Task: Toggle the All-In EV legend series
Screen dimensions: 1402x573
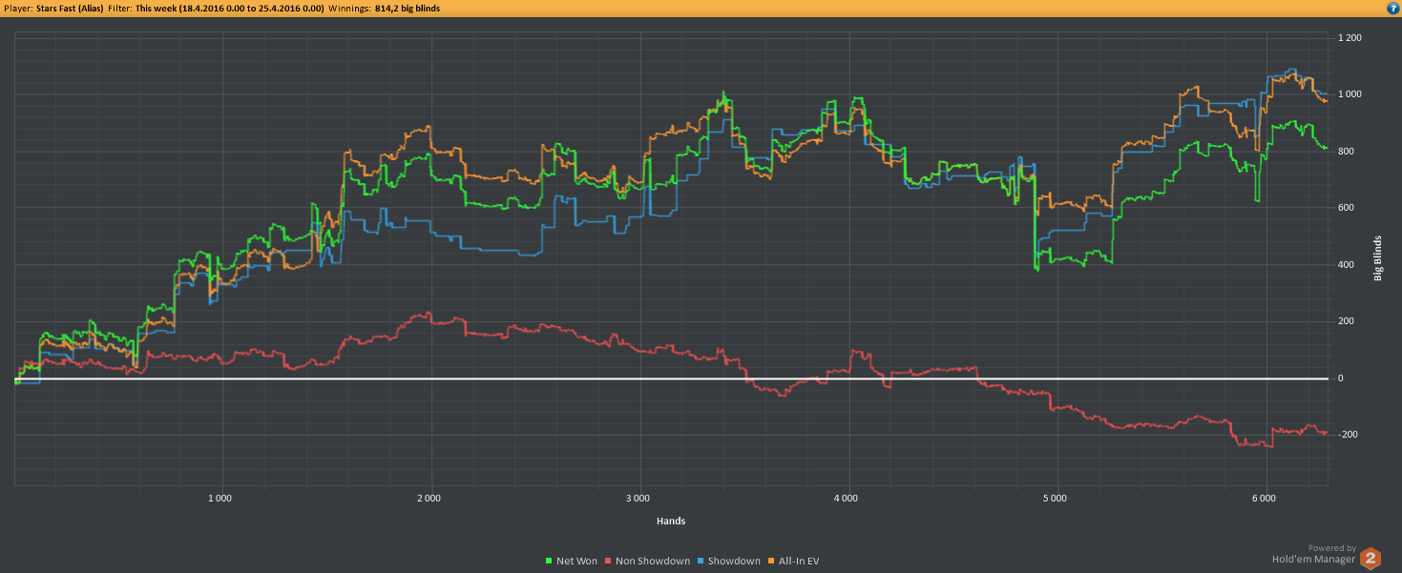Action: point(792,561)
